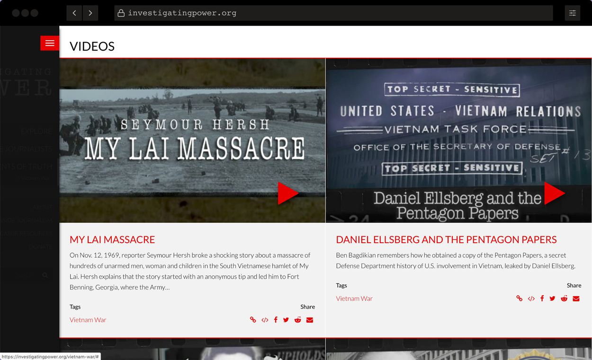
Task: Play the My Lai Massacre video
Action: click(287, 193)
